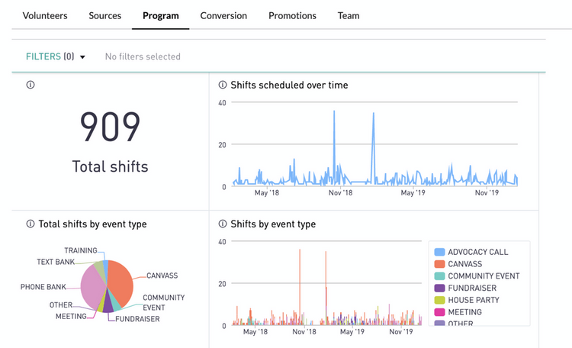Viewport: 572px width, 348px height.
Task: Click info icon beside Shifts by event type
Action: 223,224
